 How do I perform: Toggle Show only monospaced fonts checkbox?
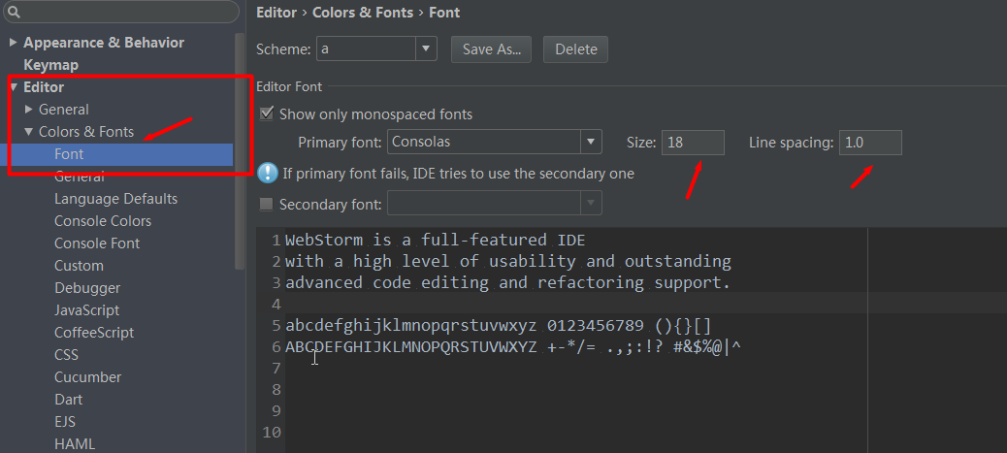[267, 114]
